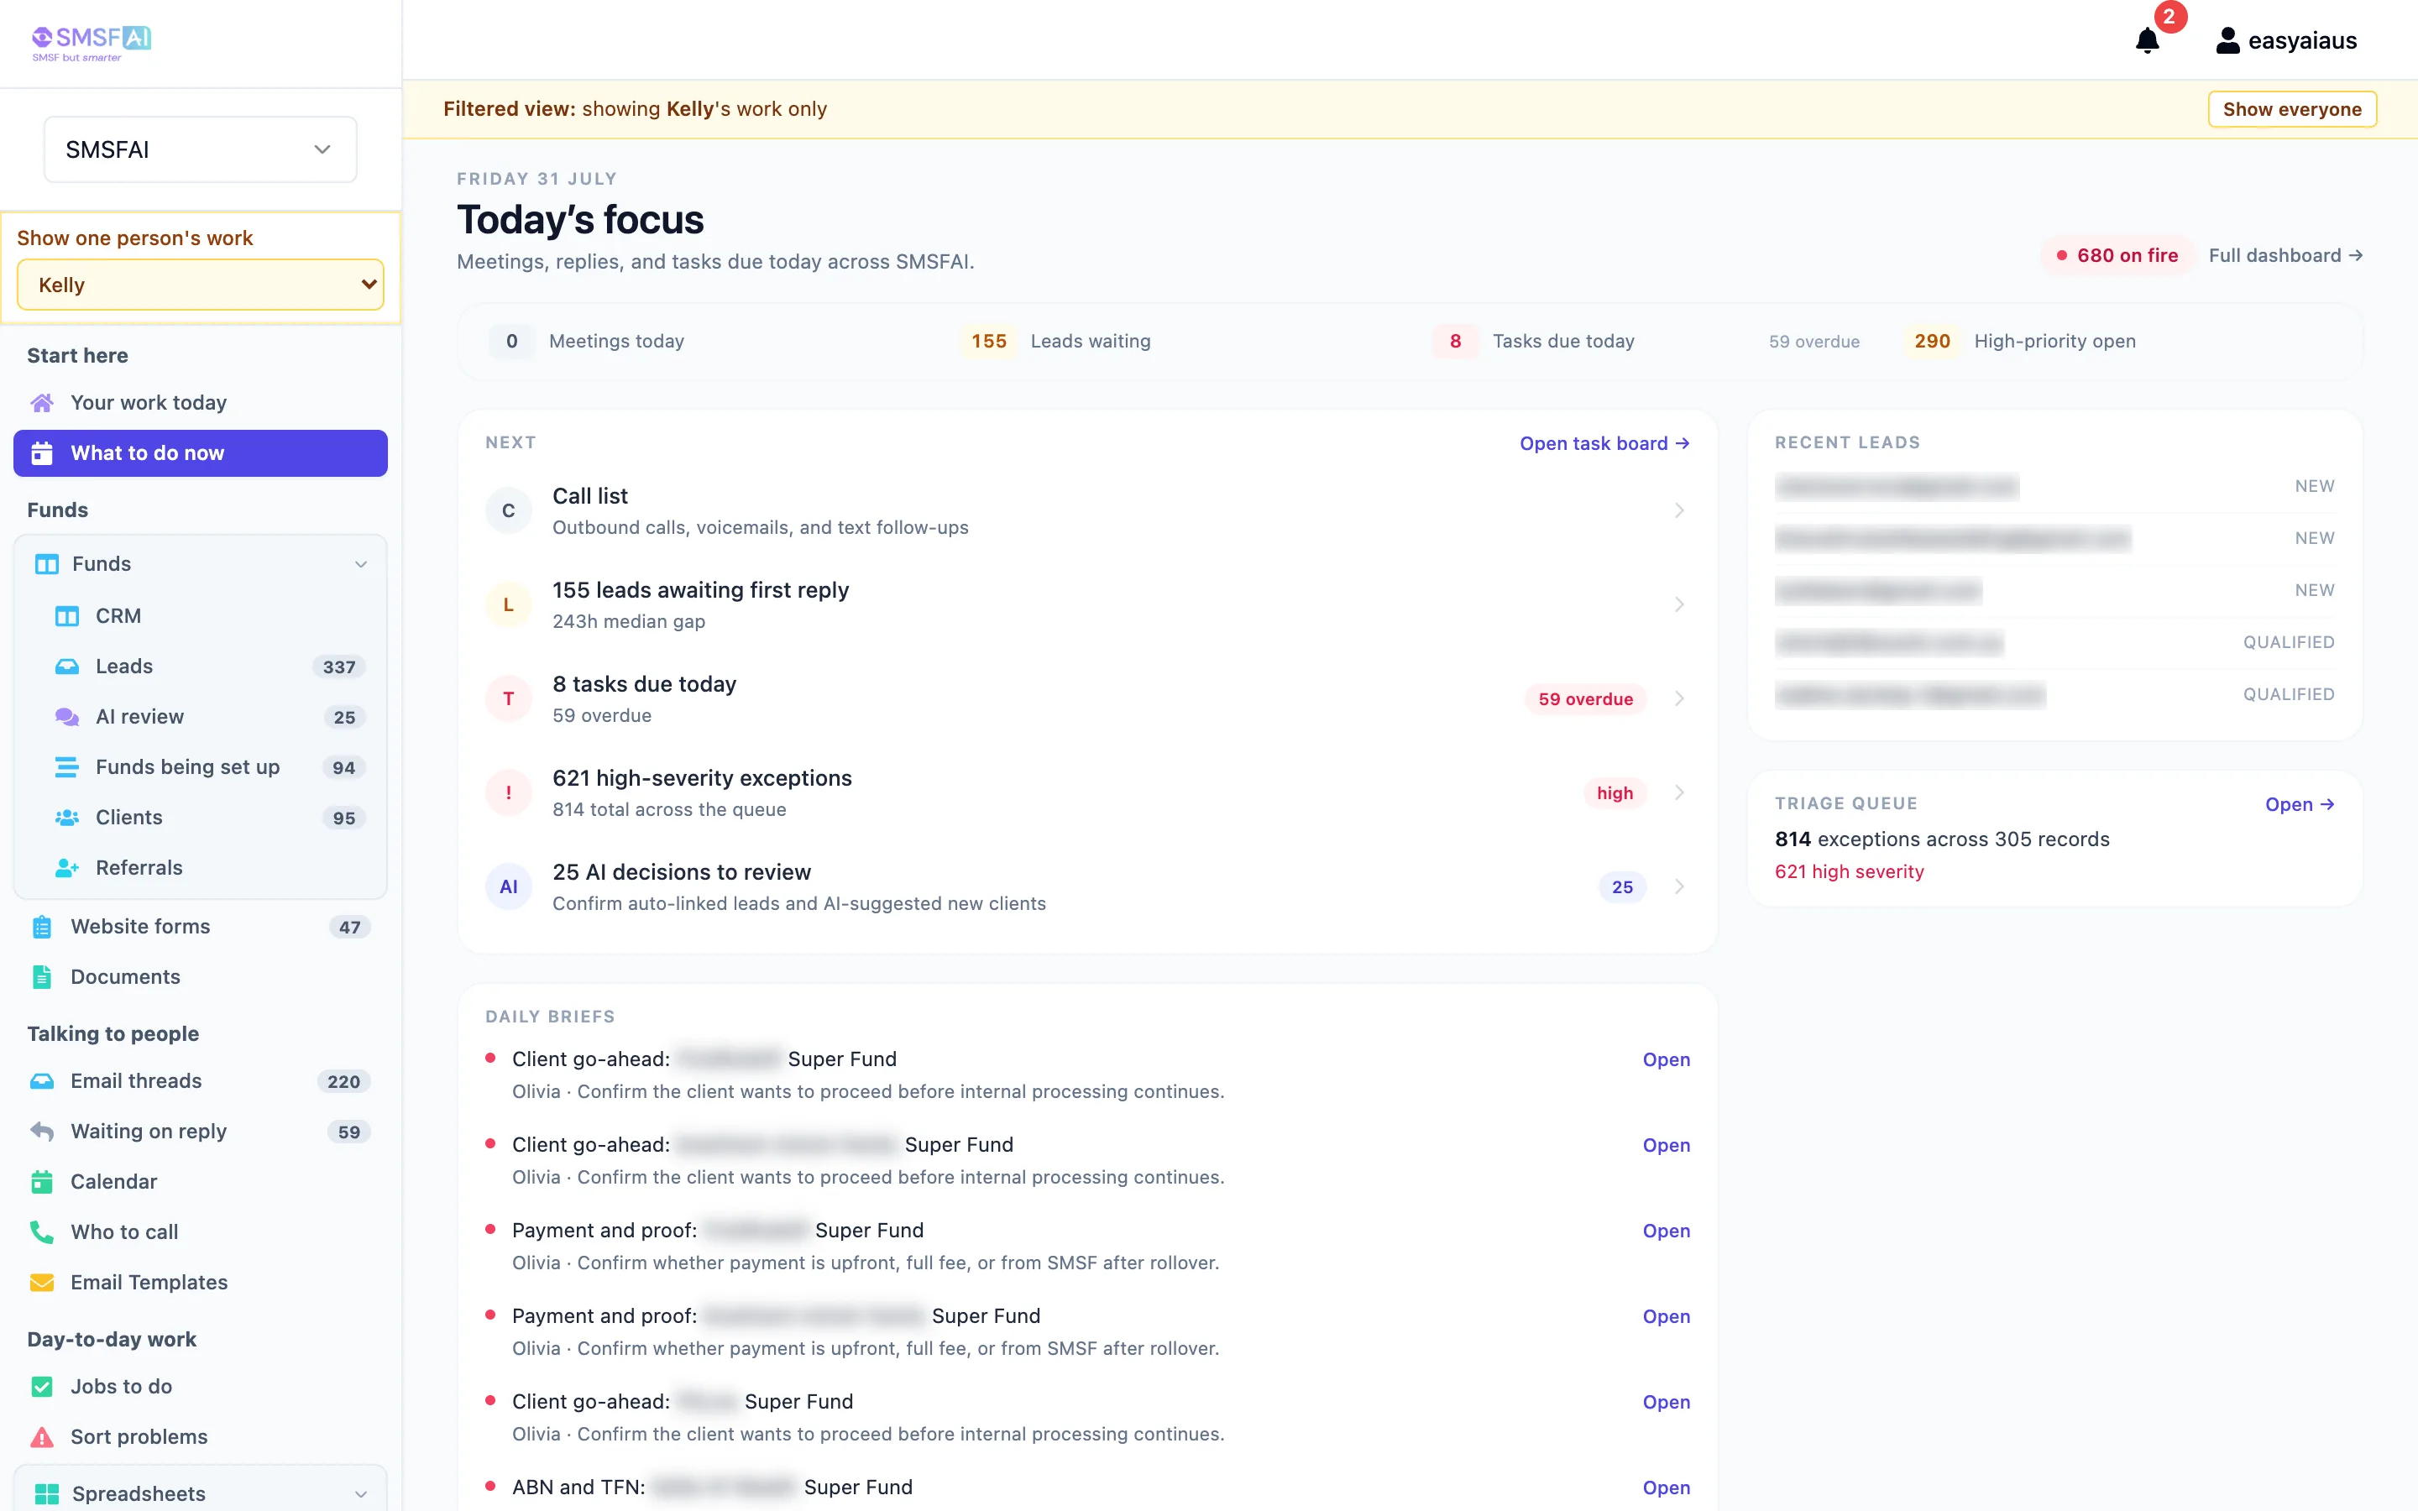The image size is (2418, 1511).
Task: Open the Full dashboard link
Action: click(x=2285, y=256)
